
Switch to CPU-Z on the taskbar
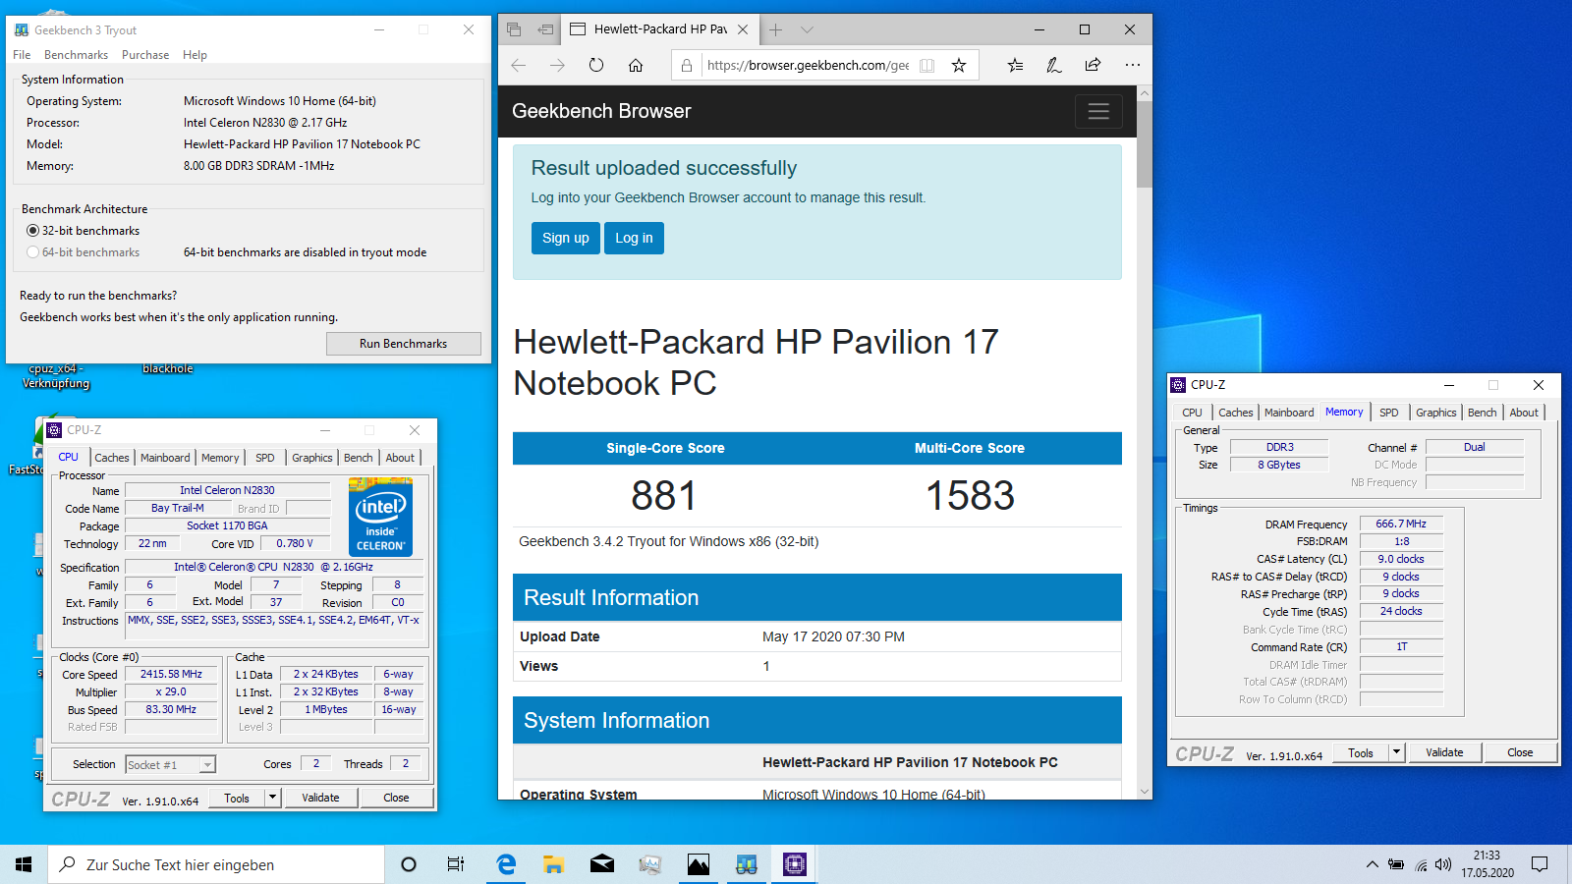(795, 864)
